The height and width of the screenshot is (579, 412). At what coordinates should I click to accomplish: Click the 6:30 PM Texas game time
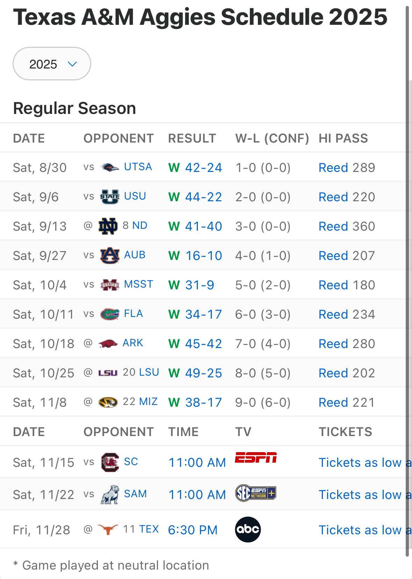click(193, 530)
